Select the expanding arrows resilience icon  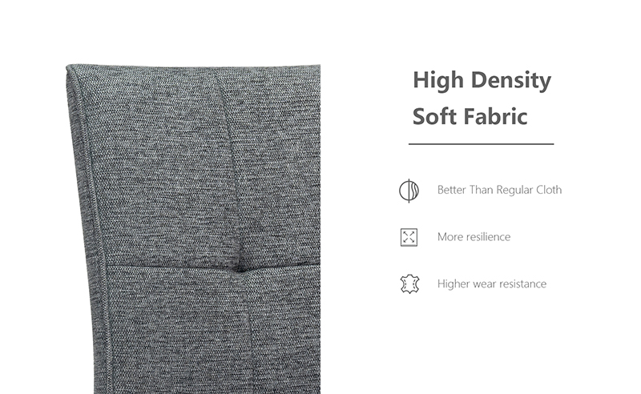pyautogui.click(x=409, y=237)
